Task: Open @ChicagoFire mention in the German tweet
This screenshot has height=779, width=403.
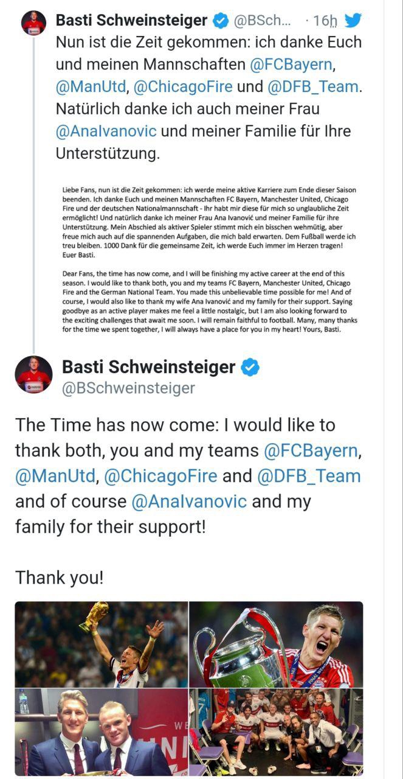Action: tap(182, 86)
